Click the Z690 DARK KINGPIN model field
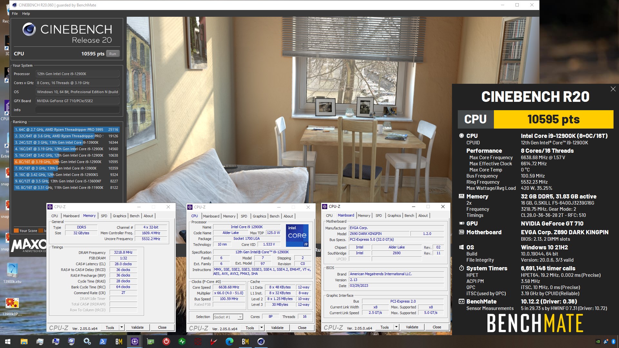 pos(379,234)
